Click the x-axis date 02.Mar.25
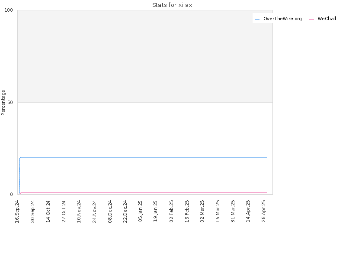Viewport: 346px width, 259px height. [202, 211]
